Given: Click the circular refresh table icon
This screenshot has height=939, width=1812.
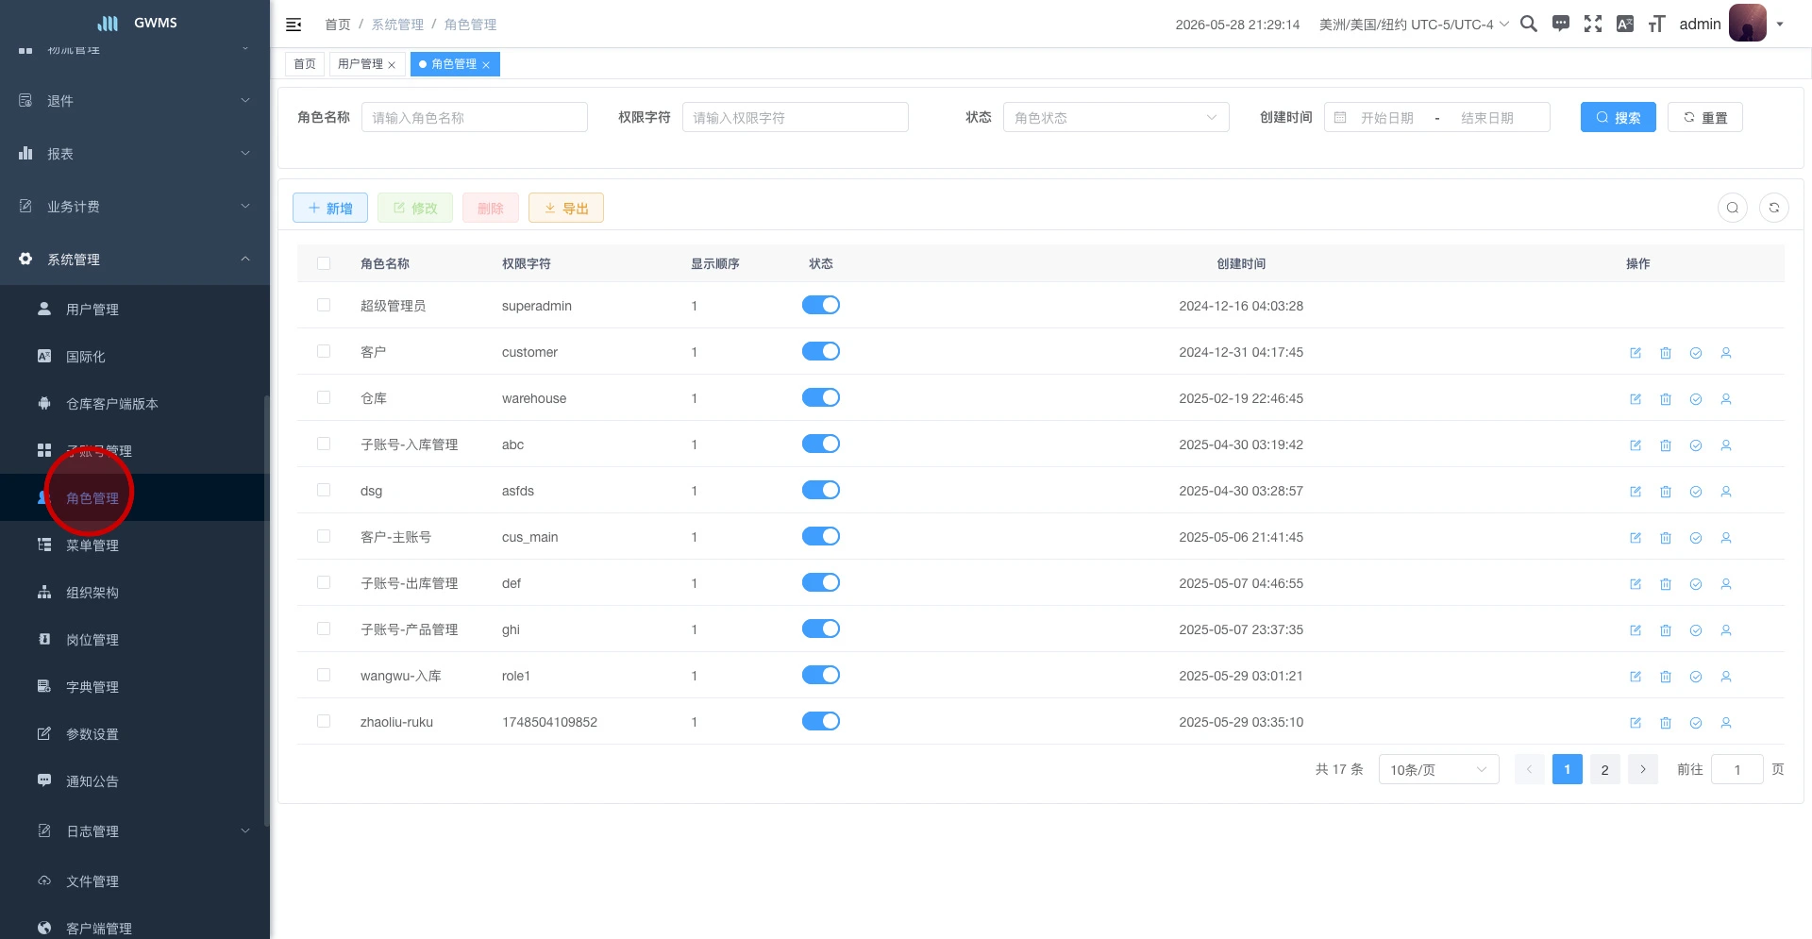Looking at the screenshot, I should tap(1774, 208).
